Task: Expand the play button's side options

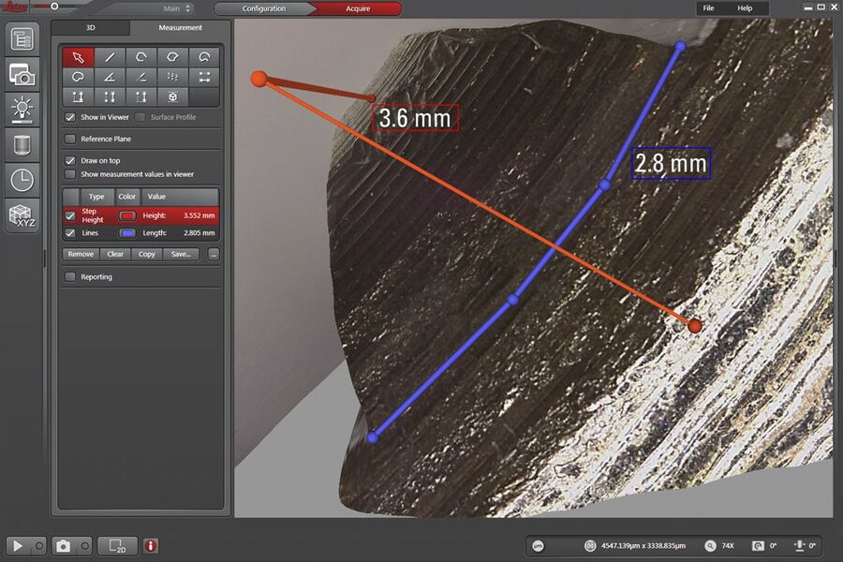Action: (40, 546)
